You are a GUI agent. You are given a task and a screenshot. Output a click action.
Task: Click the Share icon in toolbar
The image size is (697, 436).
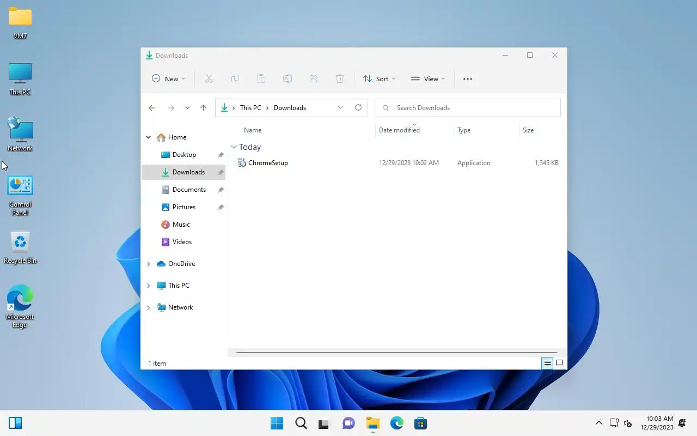pyautogui.click(x=314, y=78)
